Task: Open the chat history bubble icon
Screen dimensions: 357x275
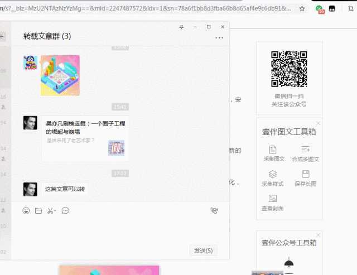Action: (x=65, y=211)
